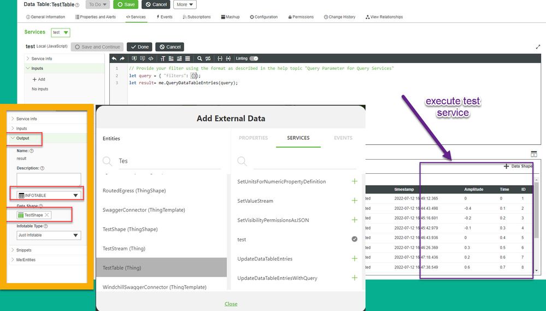546x311 pixels.
Task: Open the test services selector dropdown
Action: [x=61, y=32]
